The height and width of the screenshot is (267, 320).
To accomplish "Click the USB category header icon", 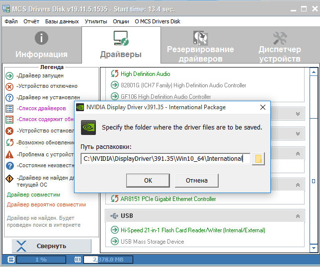I will (x=114, y=216).
